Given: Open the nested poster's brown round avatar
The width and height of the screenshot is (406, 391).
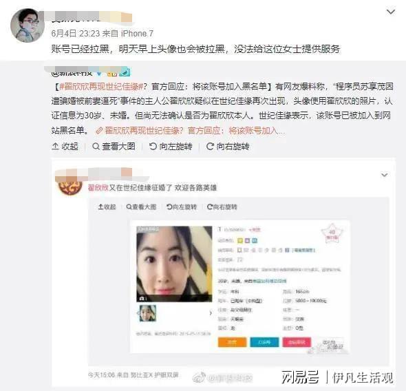Looking at the screenshot, I should click(x=70, y=188).
